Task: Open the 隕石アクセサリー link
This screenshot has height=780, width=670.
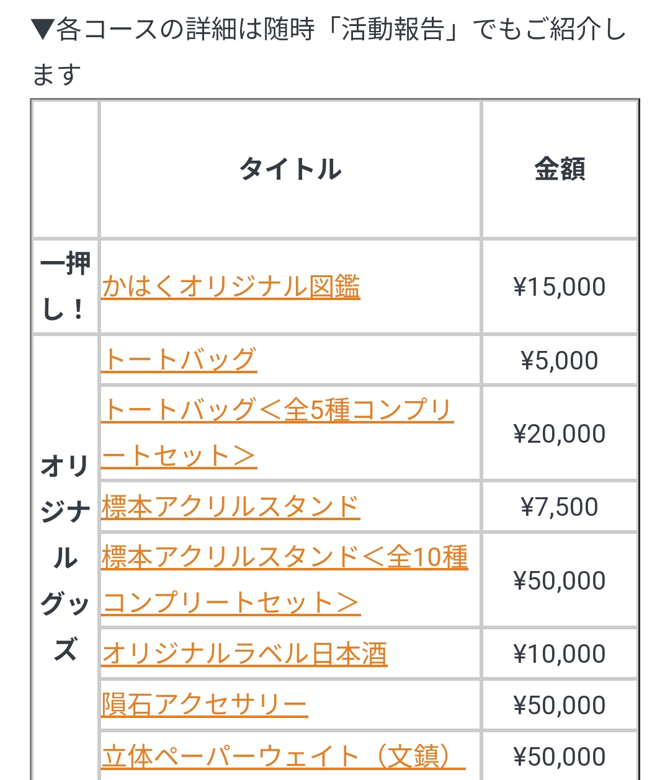Action: (205, 704)
